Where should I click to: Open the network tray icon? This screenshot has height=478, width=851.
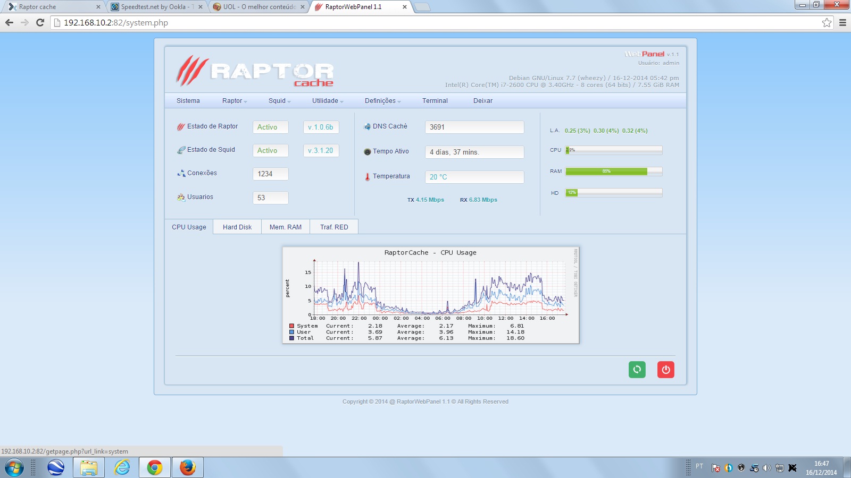coord(779,468)
